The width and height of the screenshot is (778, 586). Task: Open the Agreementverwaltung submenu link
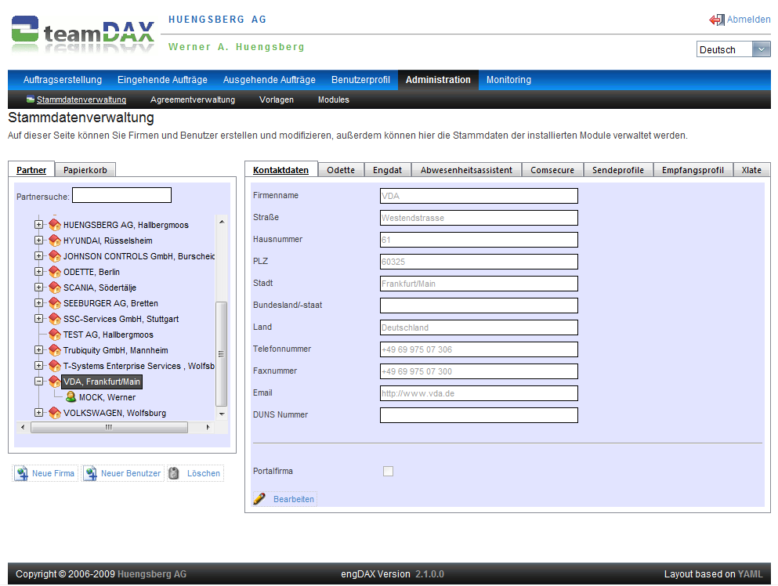click(x=193, y=99)
